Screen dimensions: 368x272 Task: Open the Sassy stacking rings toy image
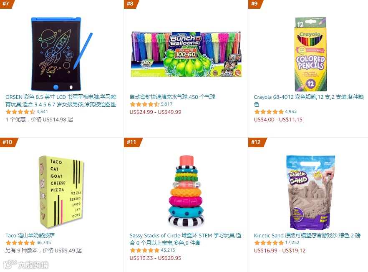[186, 191]
